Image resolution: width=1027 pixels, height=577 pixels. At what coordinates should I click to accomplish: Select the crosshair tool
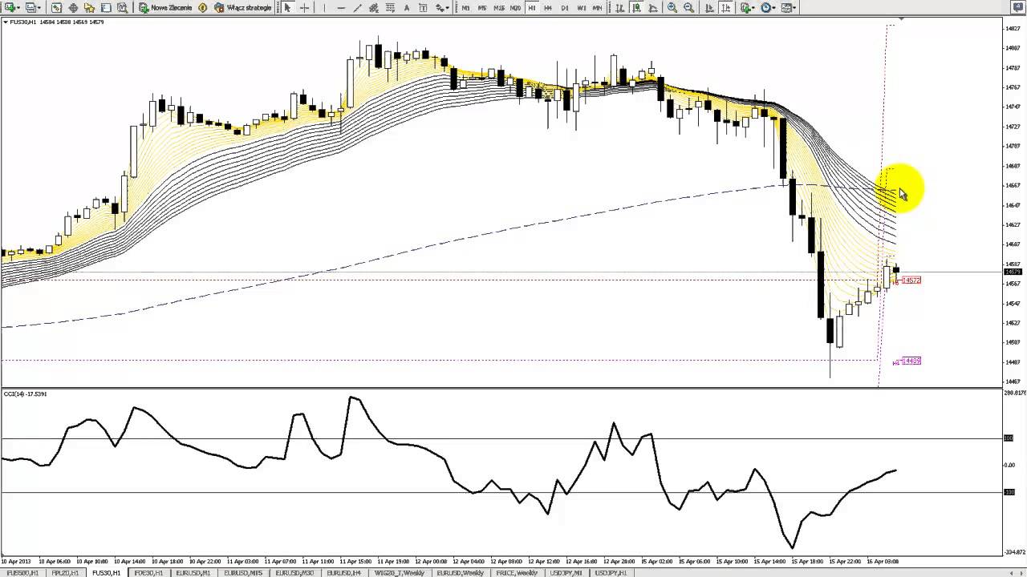tap(305, 7)
